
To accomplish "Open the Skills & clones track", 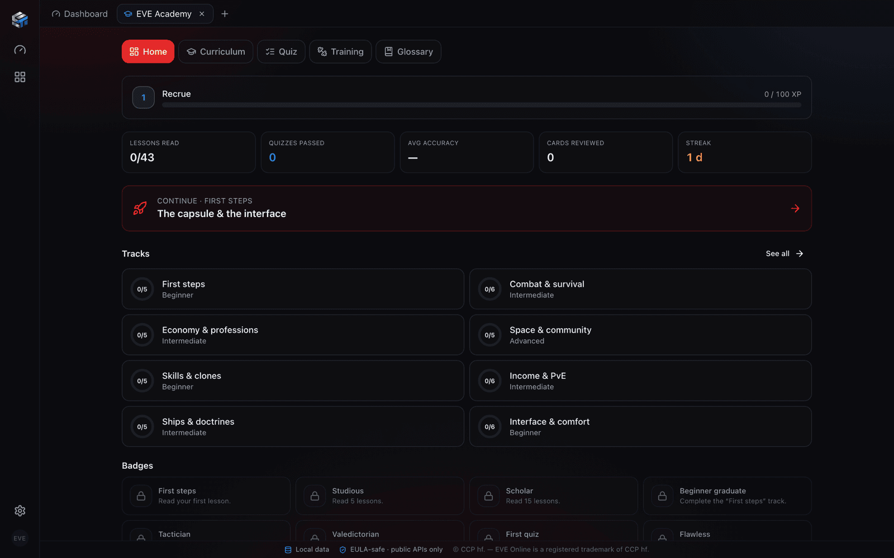I will pos(293,381).
